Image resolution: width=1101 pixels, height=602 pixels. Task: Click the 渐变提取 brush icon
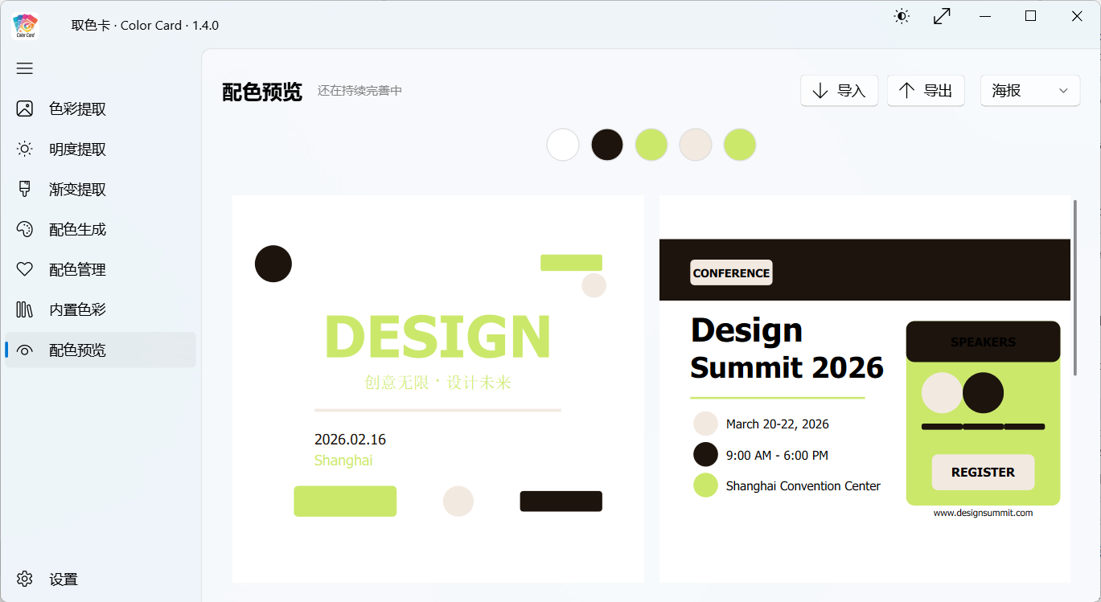[x=25, y=189]
